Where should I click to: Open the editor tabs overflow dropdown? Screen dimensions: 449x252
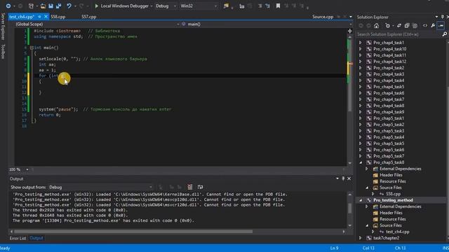[351, 17]
